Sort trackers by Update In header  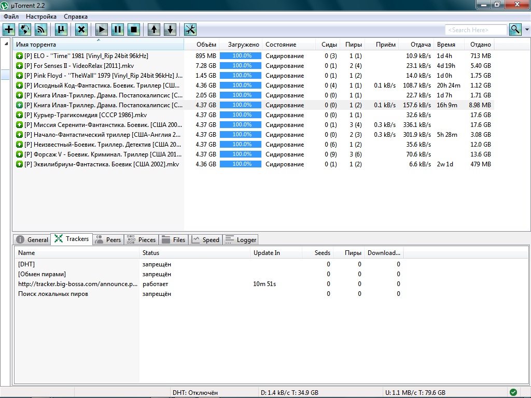pyautogui.click(x=276, y=253)
